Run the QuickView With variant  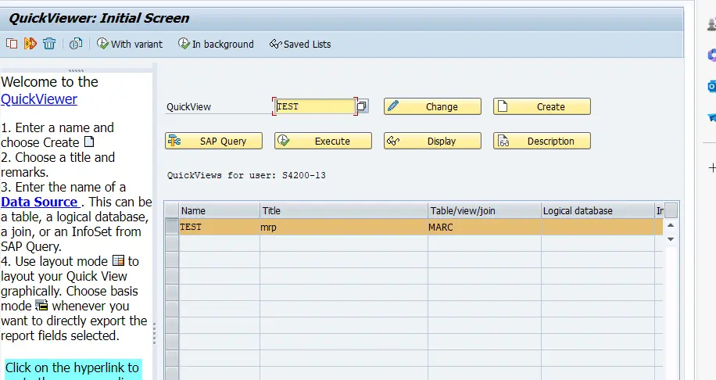click(130, 45)
